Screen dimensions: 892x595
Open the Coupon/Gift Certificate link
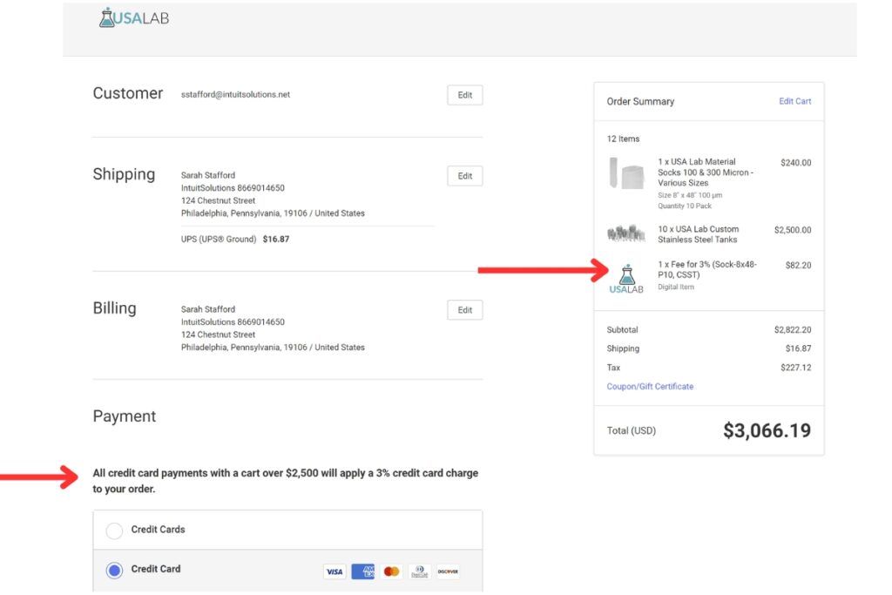pyautogui.click(x=650, y=385)
